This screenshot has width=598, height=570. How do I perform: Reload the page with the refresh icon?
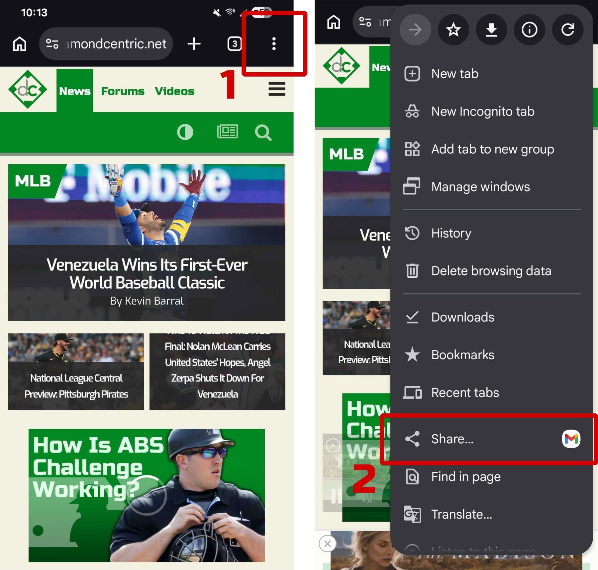point(567,30)
